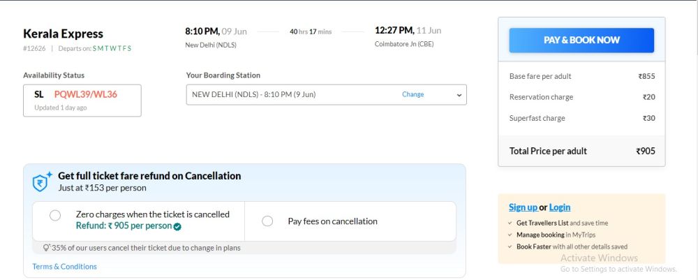Click the 40 hrs 17 mins duration label
Screen dimensions: 698x280
tap(311, 31)
